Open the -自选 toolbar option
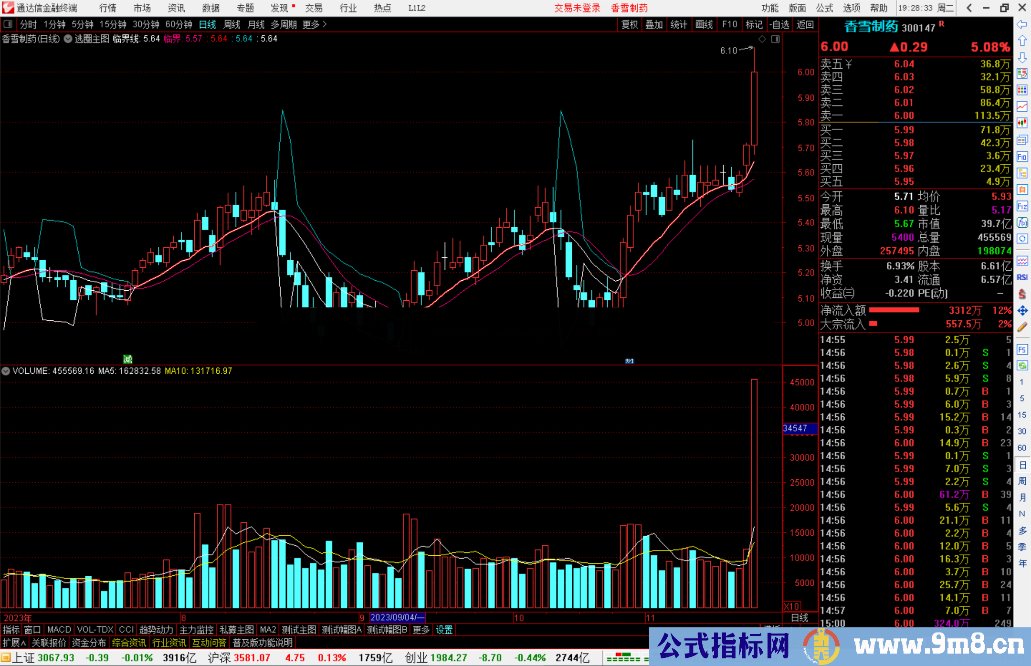The width and height of the screenshot is (1031, 666). click(779, 24)
